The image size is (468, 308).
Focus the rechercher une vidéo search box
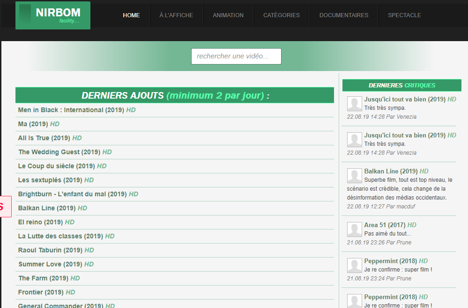(x=236, y=56)
